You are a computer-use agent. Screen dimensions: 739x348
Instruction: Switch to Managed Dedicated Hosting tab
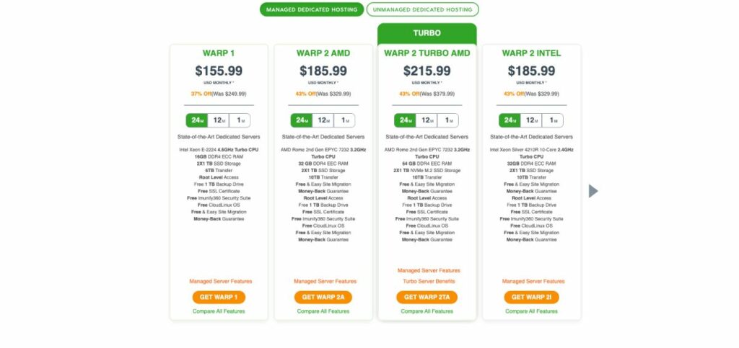coord(312,10)
